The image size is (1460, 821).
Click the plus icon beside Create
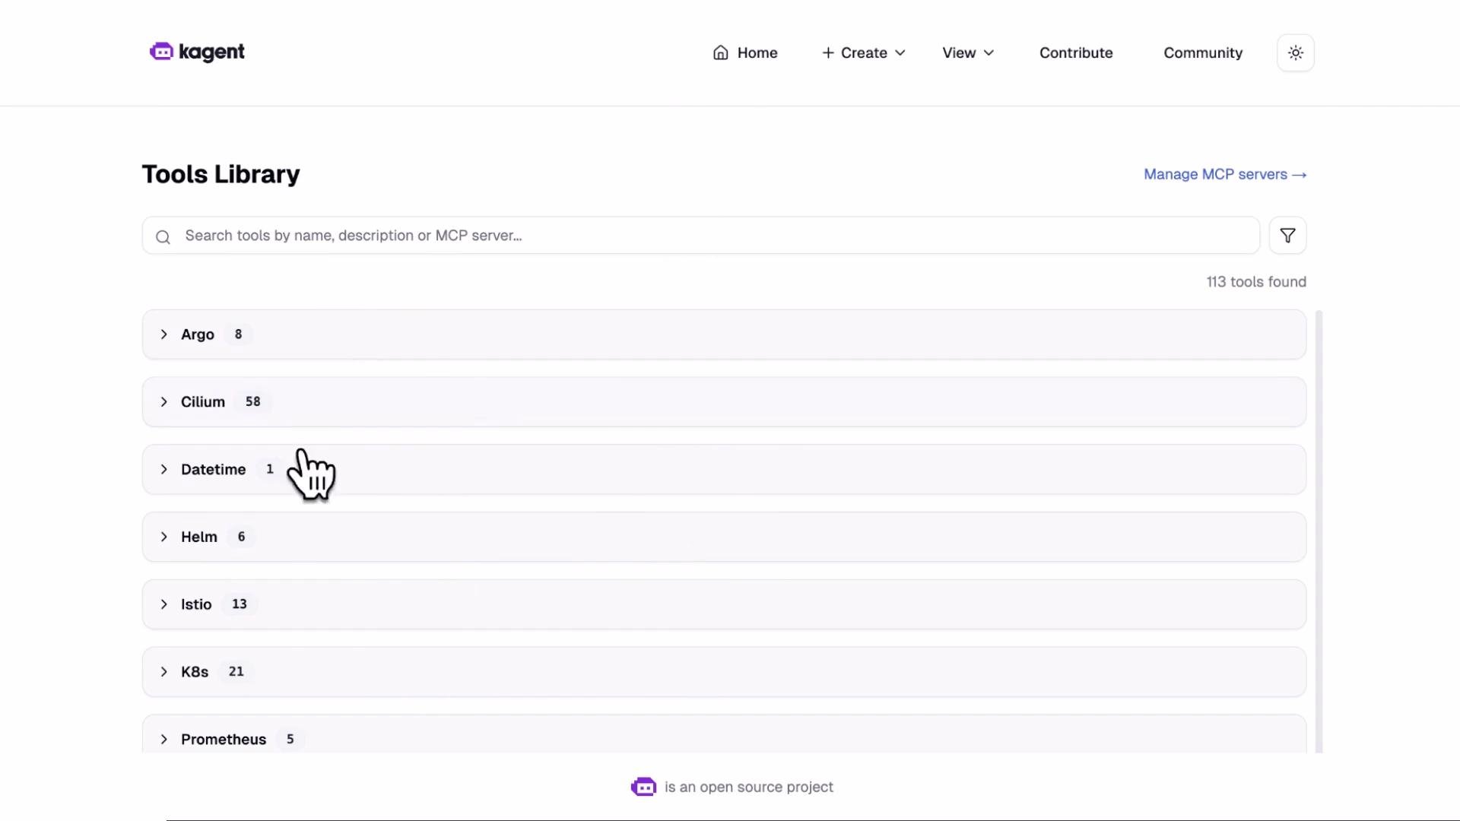828,52
